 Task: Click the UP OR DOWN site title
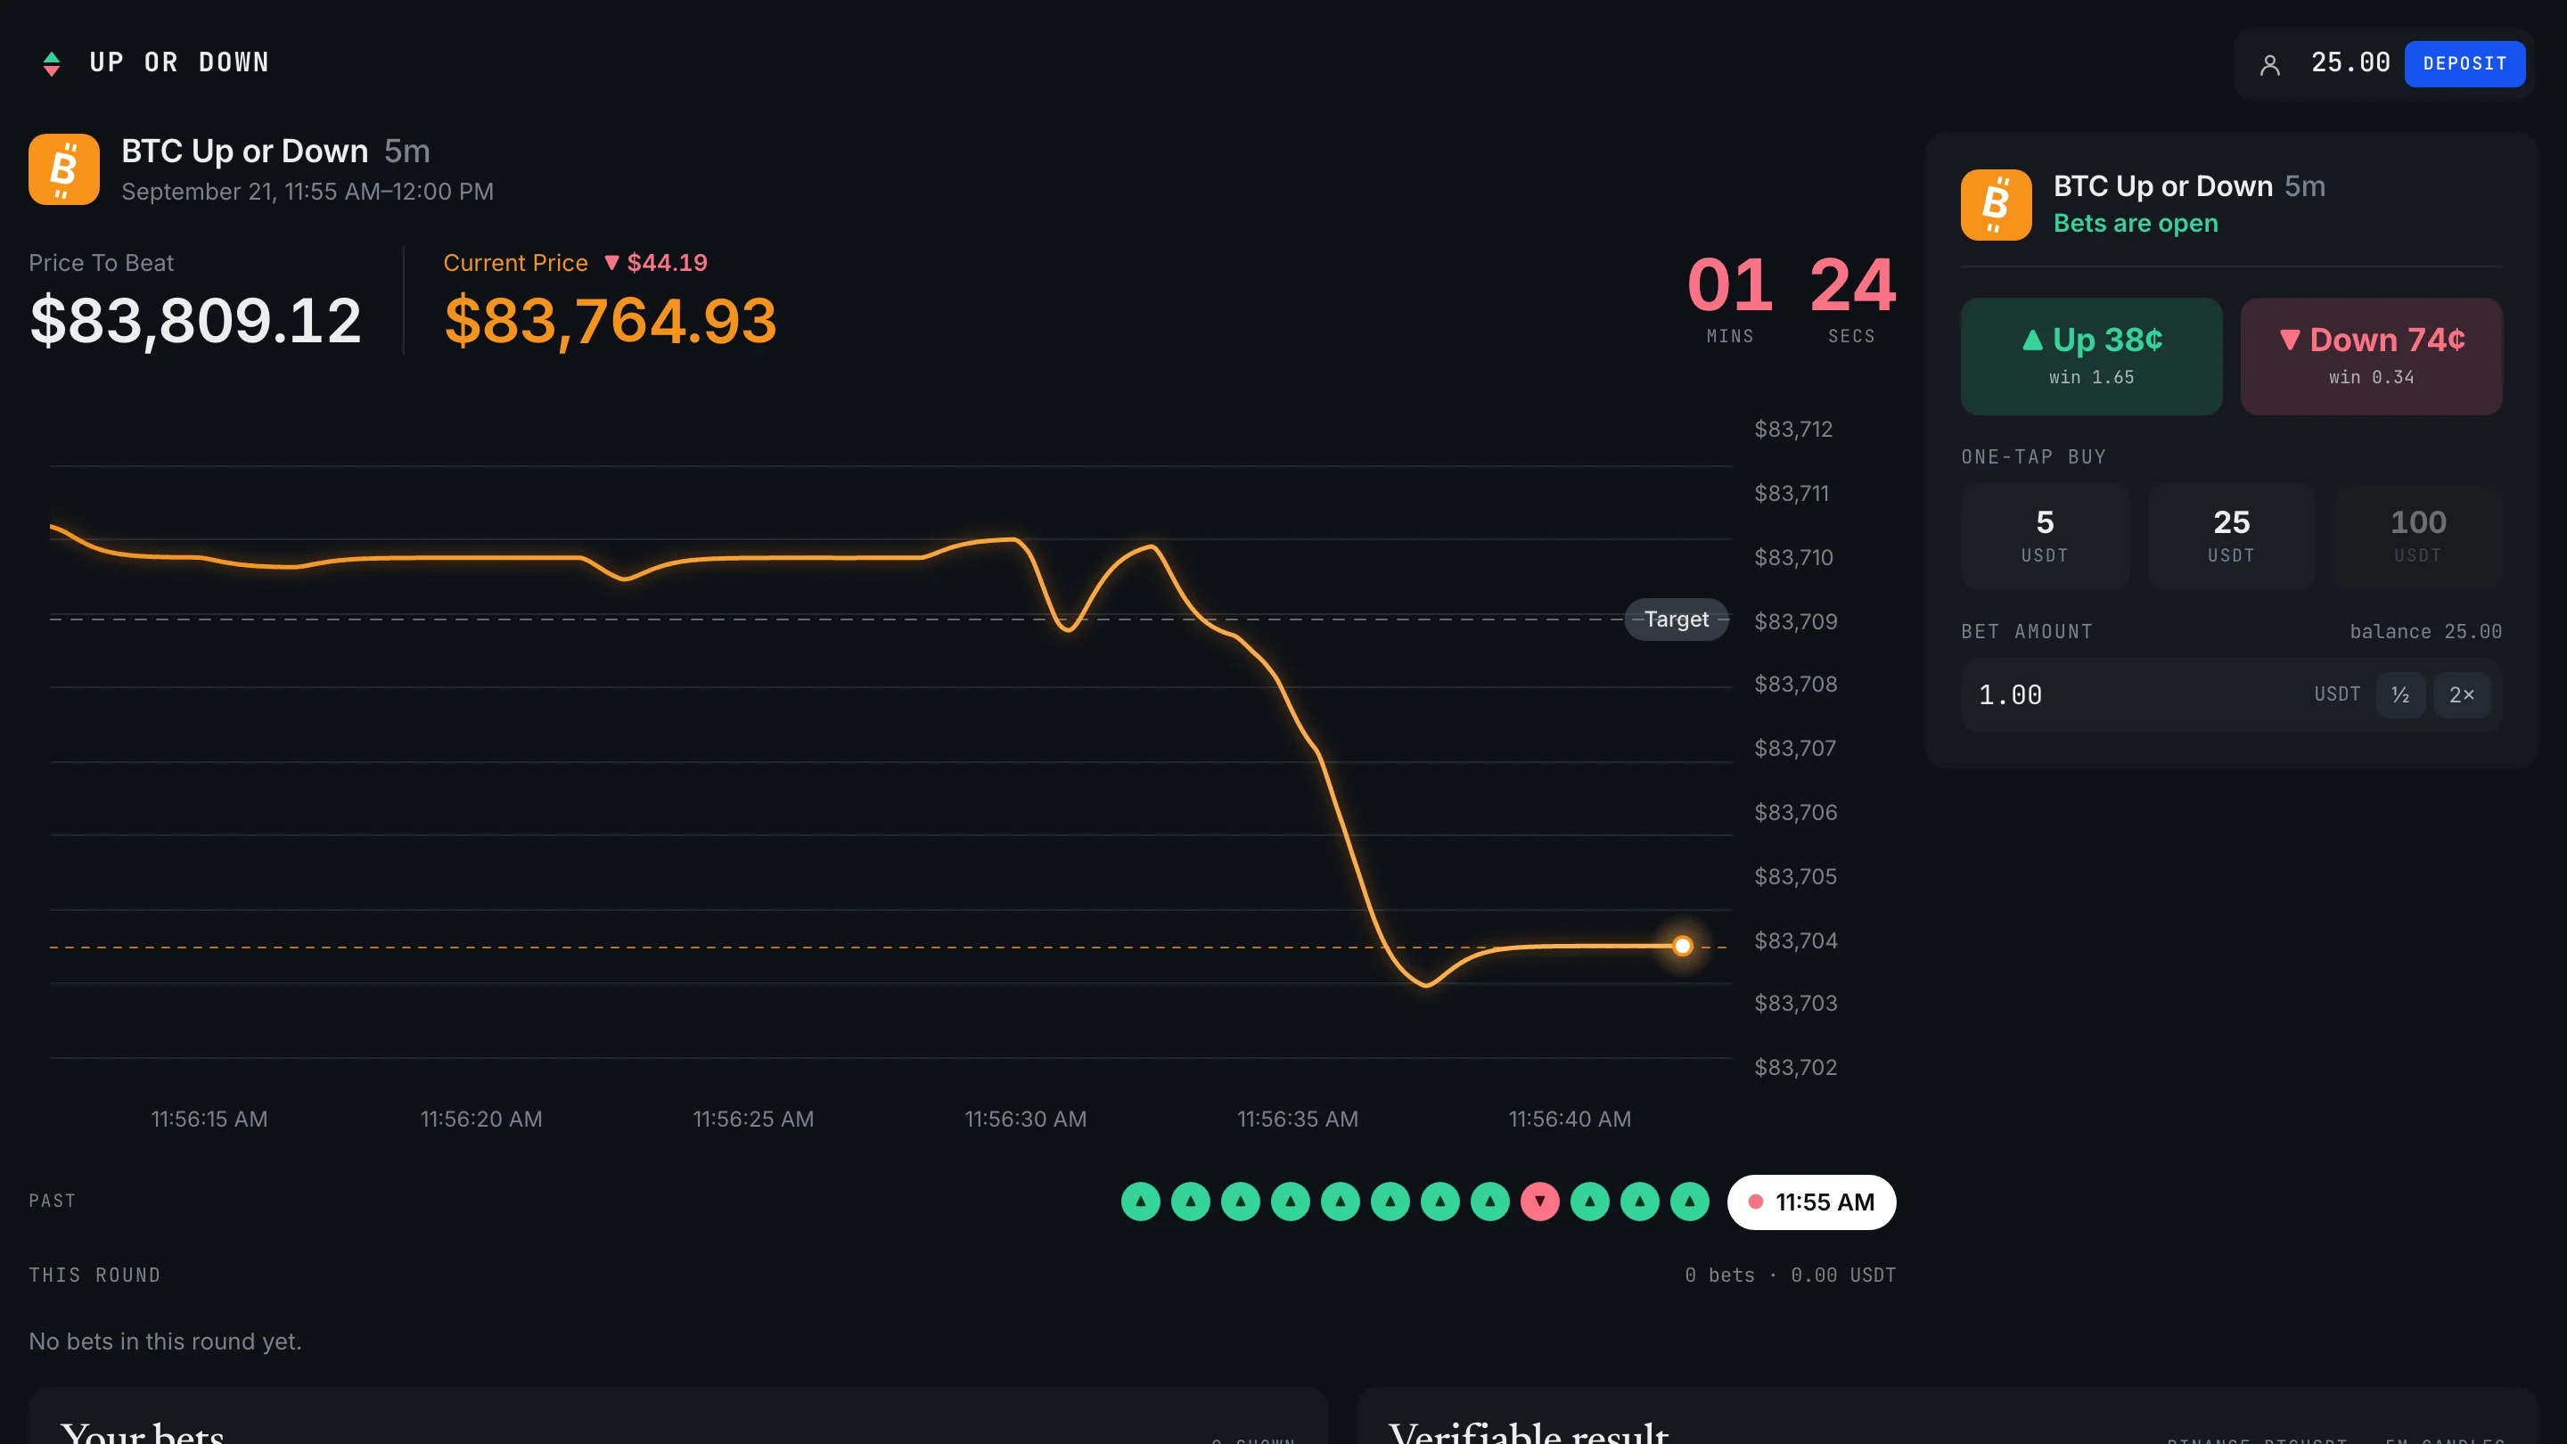click(x=179, y=62)
